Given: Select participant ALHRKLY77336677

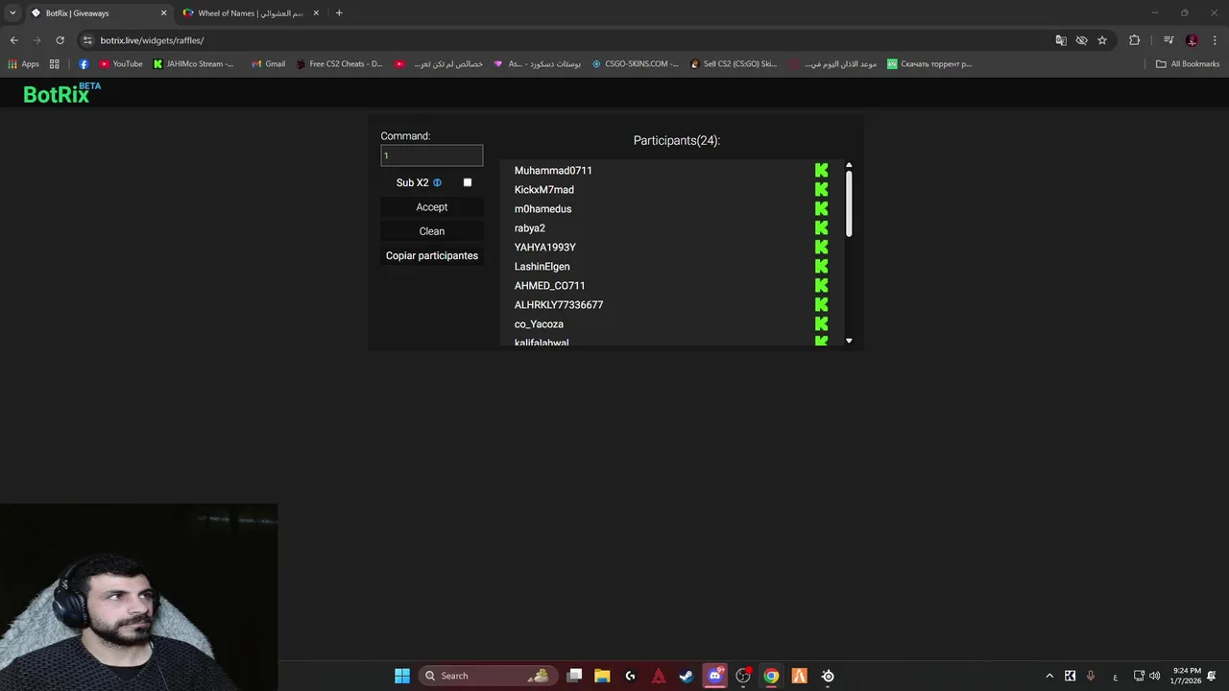Looking at the screenshot, I should point(559,305).
